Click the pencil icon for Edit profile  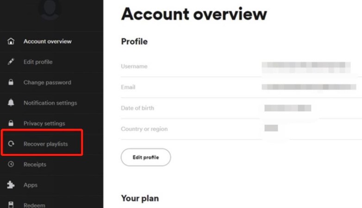[11, 62]
